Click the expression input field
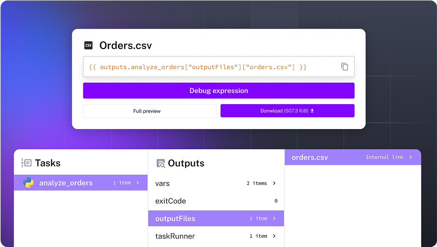The image size is (437, 247). pos(209,67)
